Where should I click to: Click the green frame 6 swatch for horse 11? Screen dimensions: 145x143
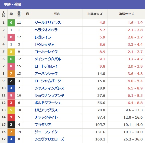point(11,23)
